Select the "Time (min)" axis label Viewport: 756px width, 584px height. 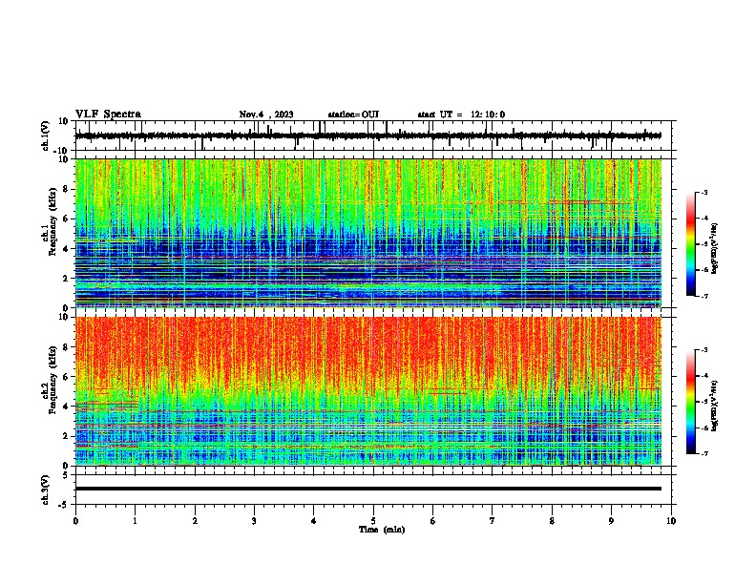coord(382,530)
